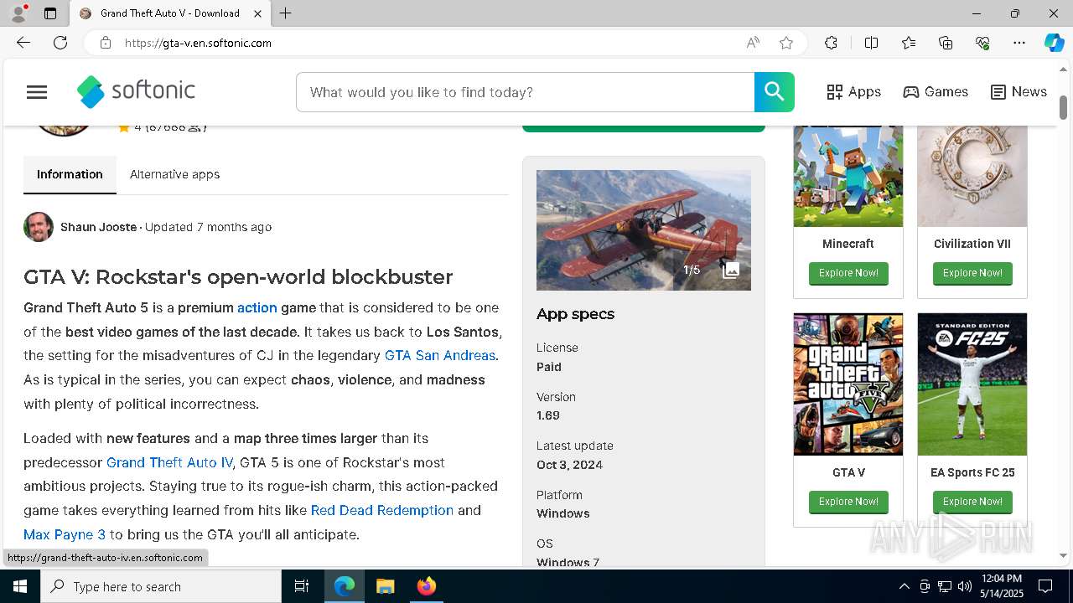The image size is (1073, 603).
Task: Open the News section
Action: pyautogui.click(x=1019, y=92)
